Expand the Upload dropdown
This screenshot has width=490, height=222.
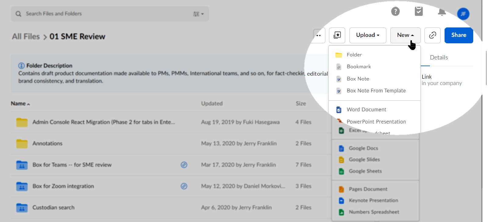368,35
